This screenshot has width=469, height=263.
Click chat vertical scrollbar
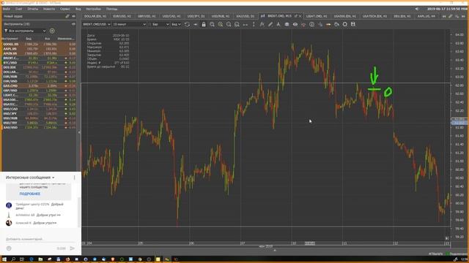79,212
